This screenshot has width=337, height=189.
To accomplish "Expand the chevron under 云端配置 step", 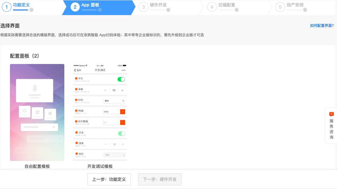I will point(237,10).
